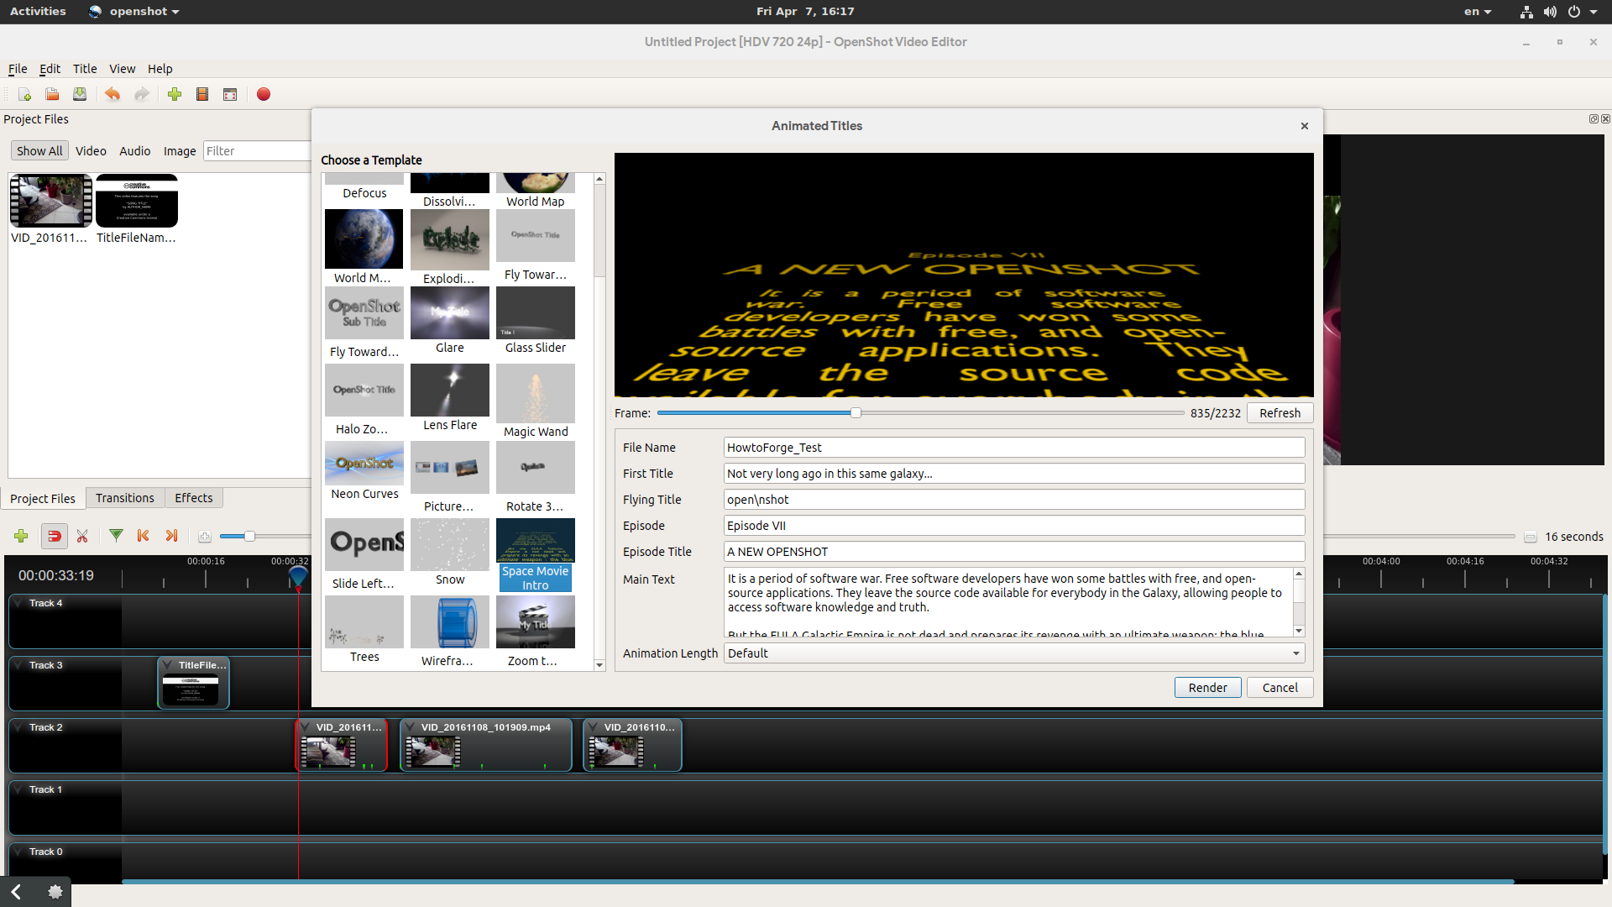Select the Glass Slider template
Screen dimensions: 1612x907
(x=536, y=312)
